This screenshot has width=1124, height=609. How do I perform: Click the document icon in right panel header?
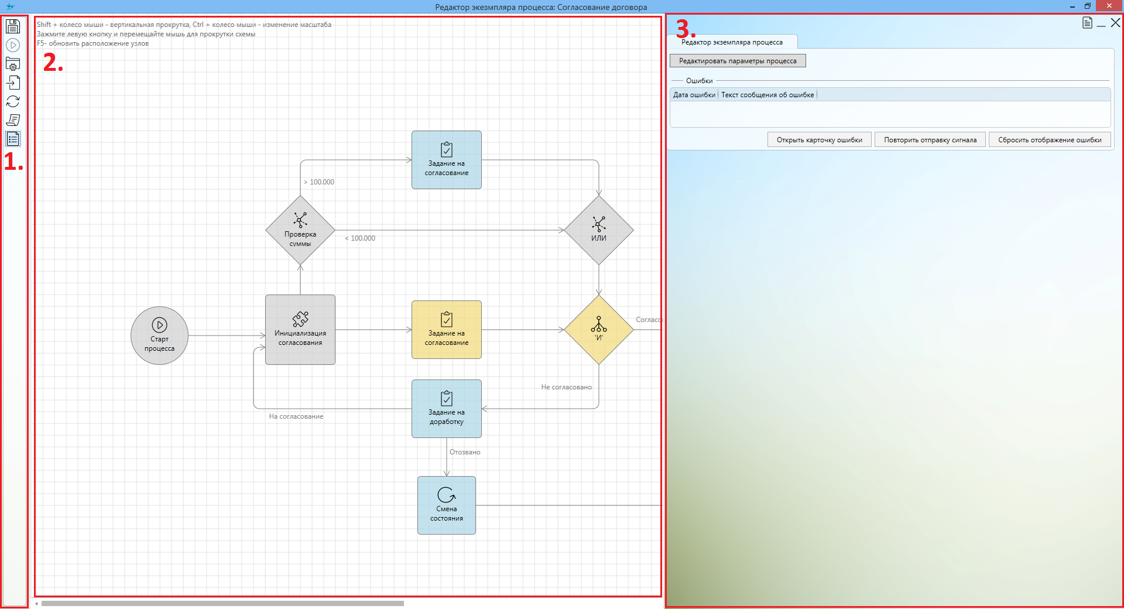(x=1087, y=23)
